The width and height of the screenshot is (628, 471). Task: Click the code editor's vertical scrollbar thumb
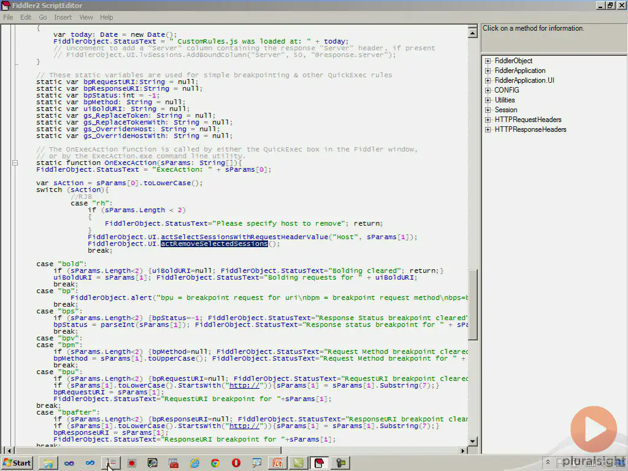click(473, 304)
